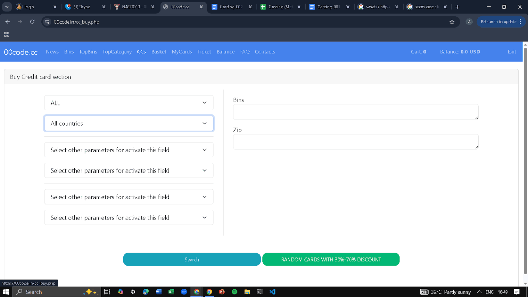Reload the 00code.in page
Viewport: 528px width, 297px height.
click(32, 21)
